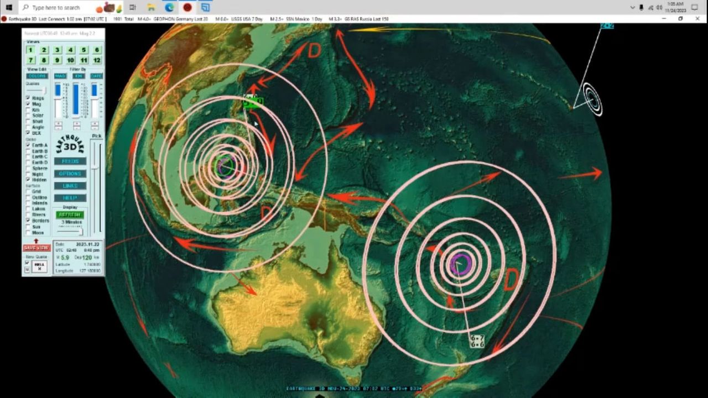Launch Microsoft Edge from the taskbar
This screenshot has height=398, width=708.
169,7
